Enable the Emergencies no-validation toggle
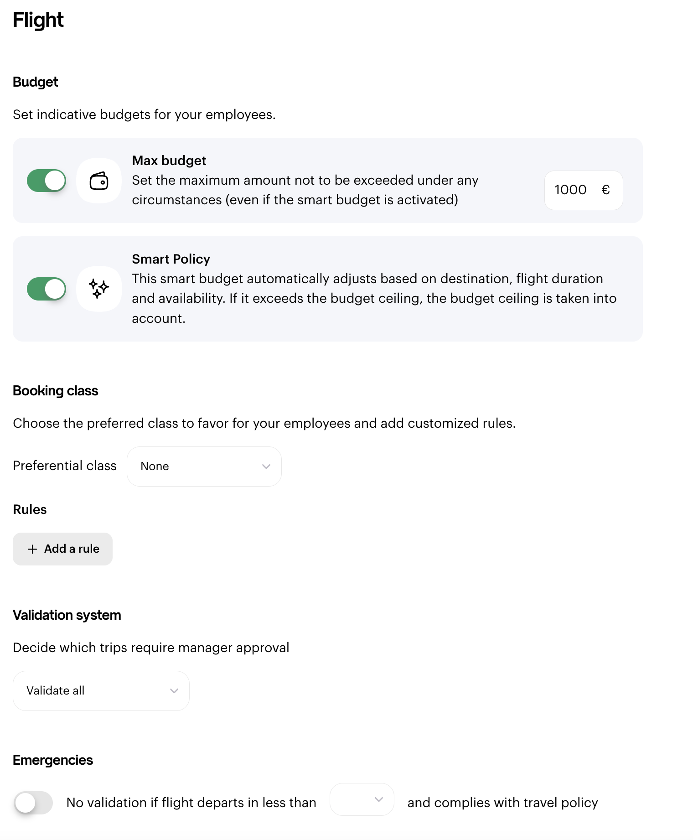This screenshot has width=693, height=840. (x=33, y=803)
